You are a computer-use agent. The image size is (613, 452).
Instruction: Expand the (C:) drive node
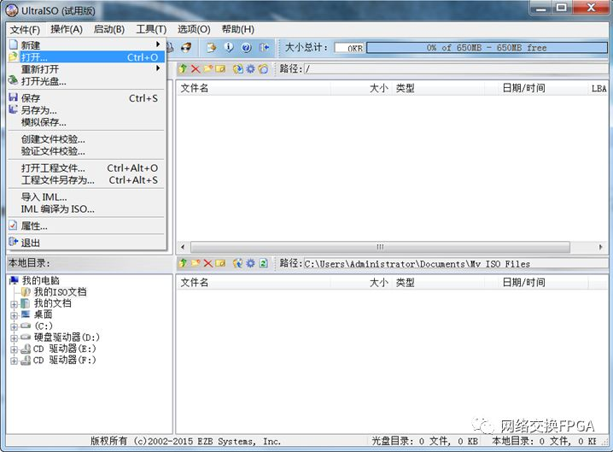click(x=14, y=326)
